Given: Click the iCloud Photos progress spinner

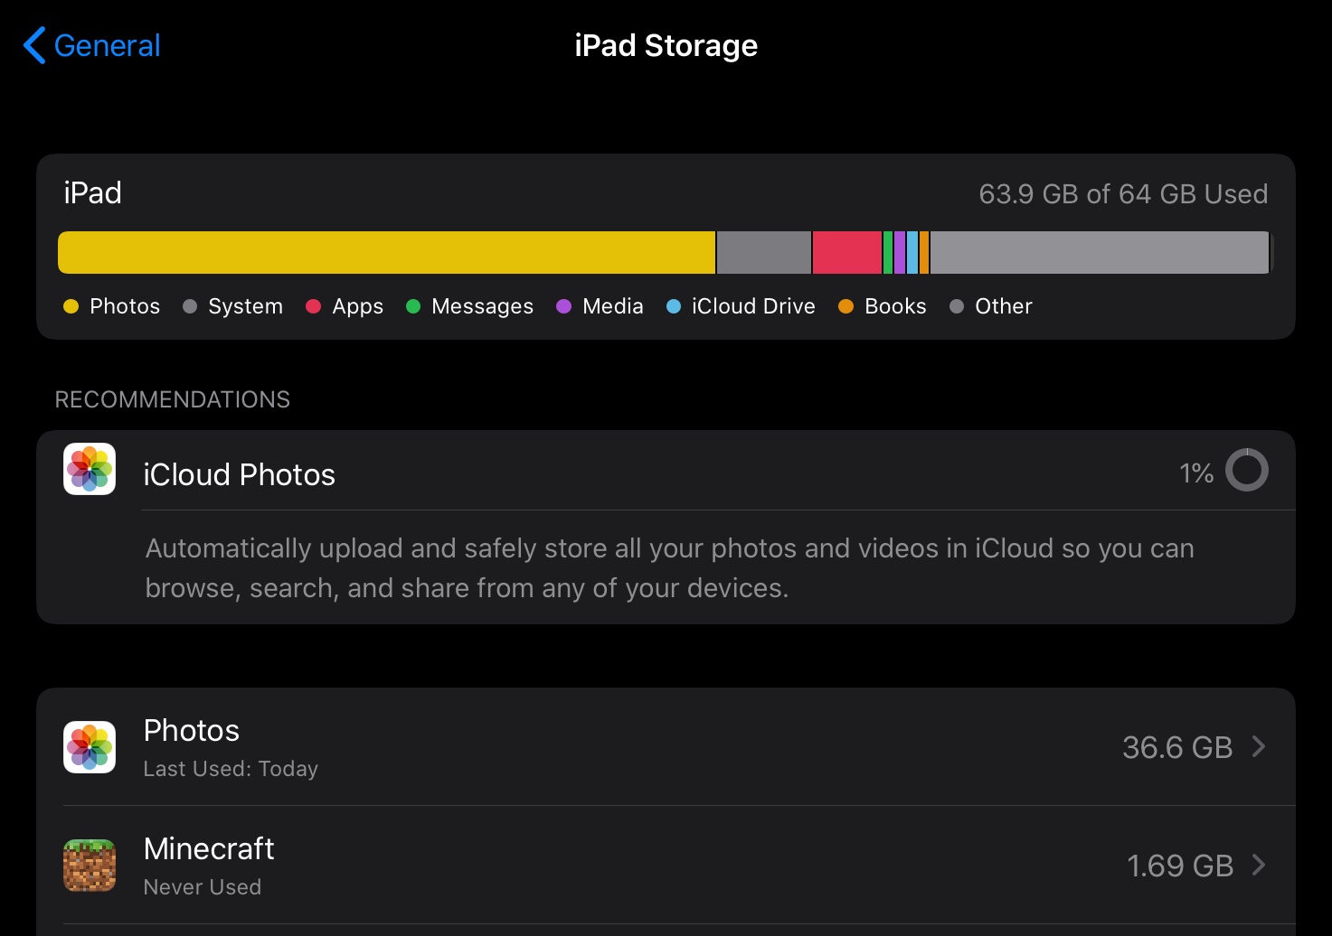Looking at the screenshot, I should click(x=1246, y=470).
